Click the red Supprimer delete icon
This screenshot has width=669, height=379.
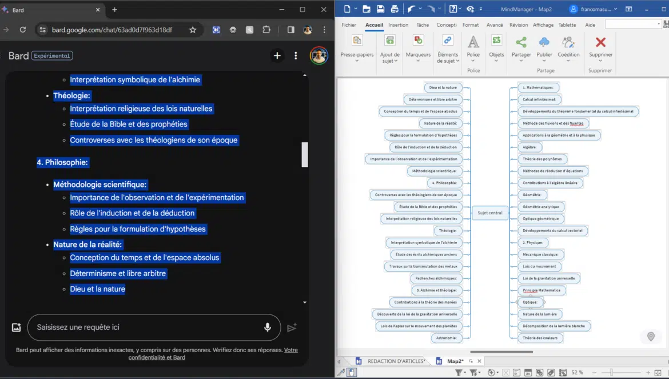[600, 42]
